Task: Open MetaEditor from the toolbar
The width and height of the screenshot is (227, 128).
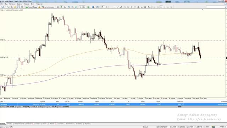Action: 39,7
